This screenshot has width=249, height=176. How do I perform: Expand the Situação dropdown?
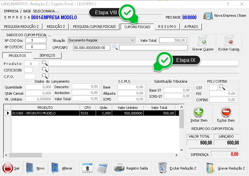133,40
